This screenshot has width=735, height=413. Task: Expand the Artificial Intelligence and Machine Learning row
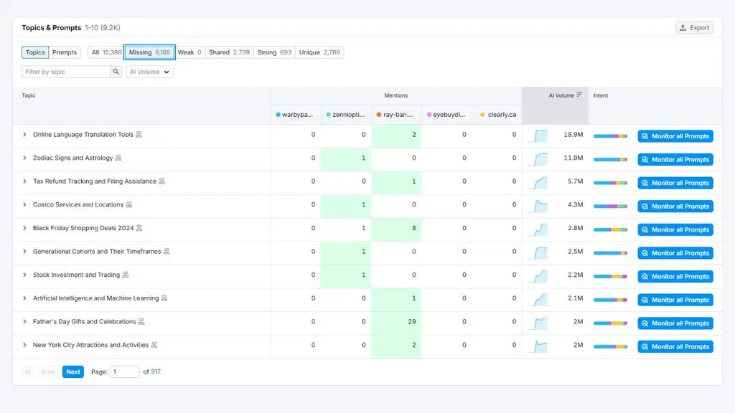(24, 298)
